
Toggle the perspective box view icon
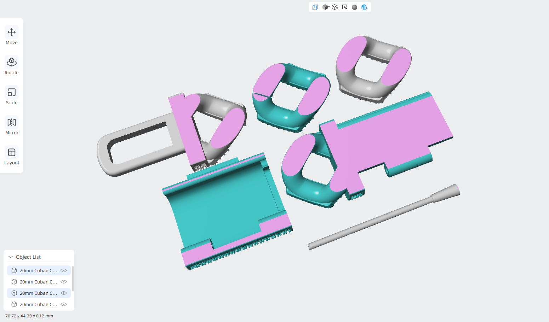coord(315,7)
